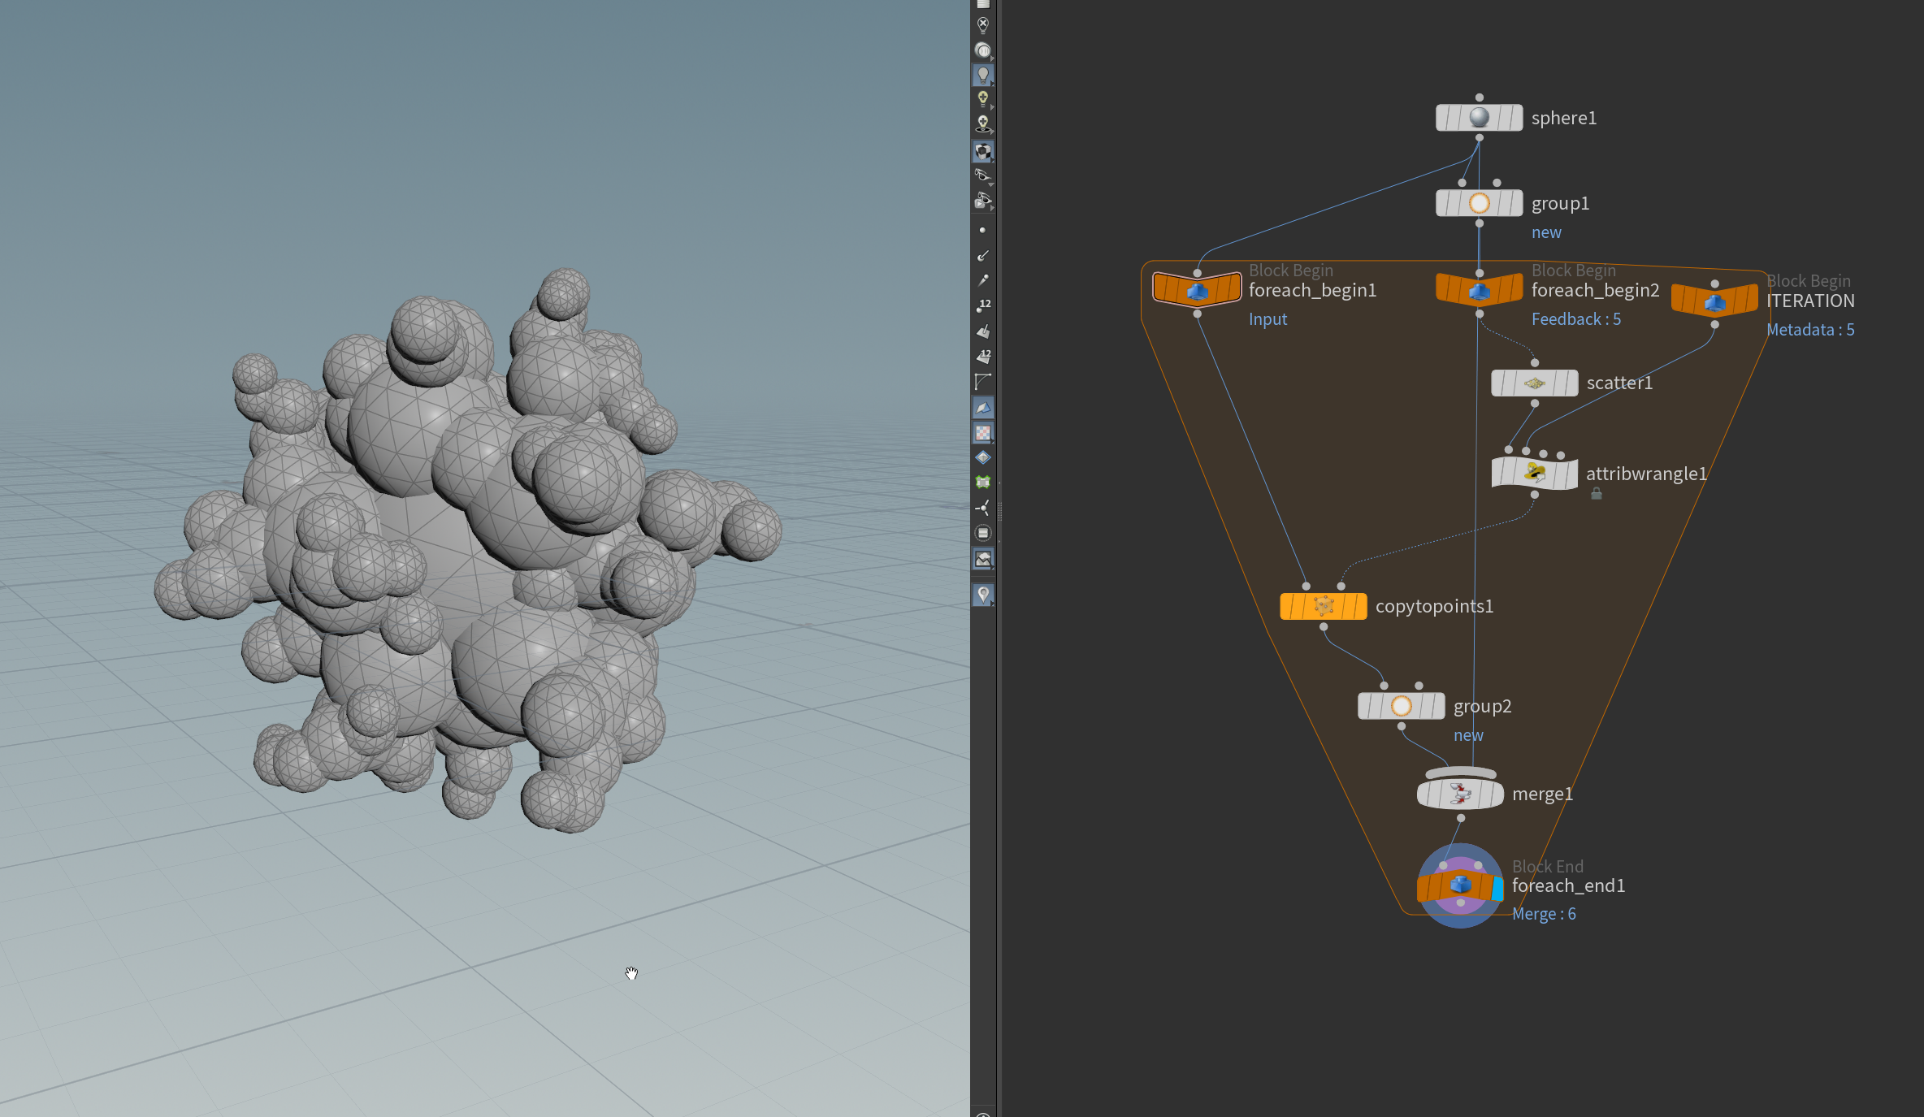Click the output connector of sphere1
This screenshot has width=1924, height=1117.
[1480, 138]
